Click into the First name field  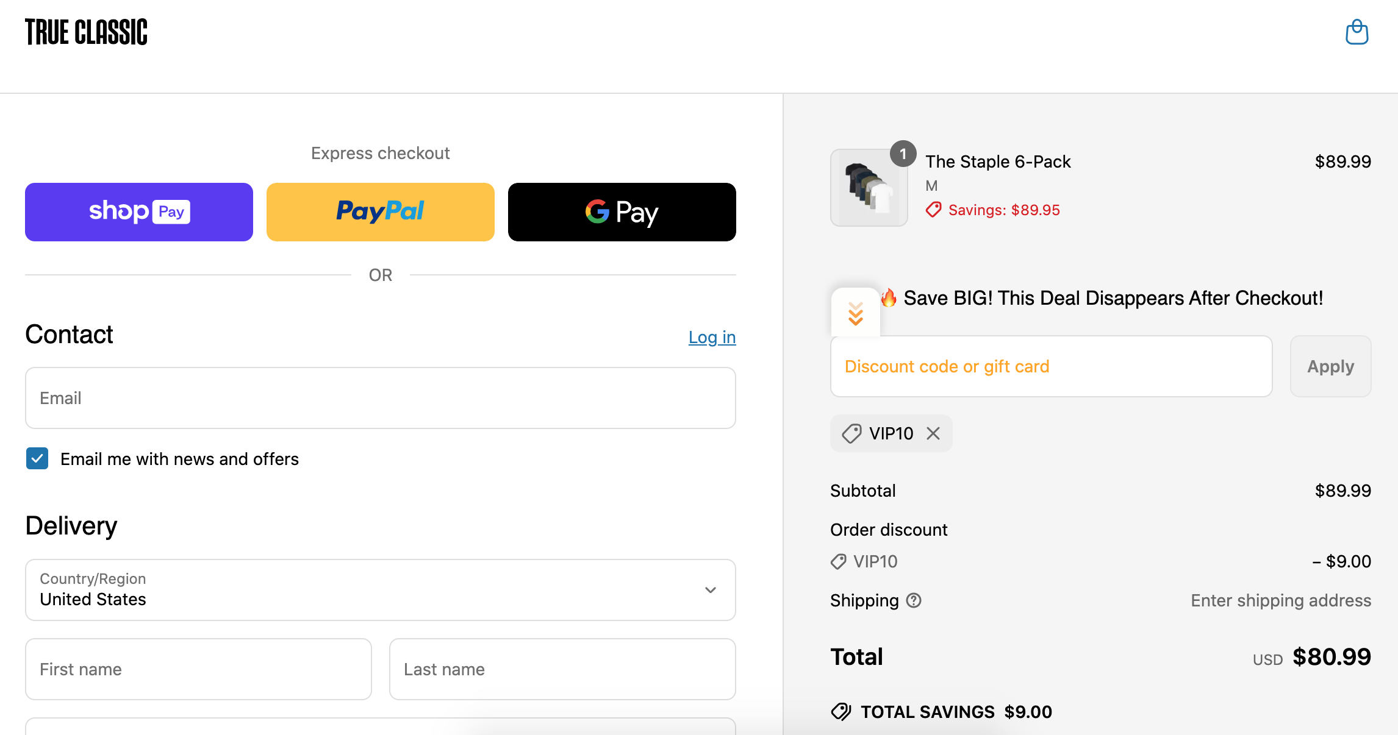tap(198, 669)
